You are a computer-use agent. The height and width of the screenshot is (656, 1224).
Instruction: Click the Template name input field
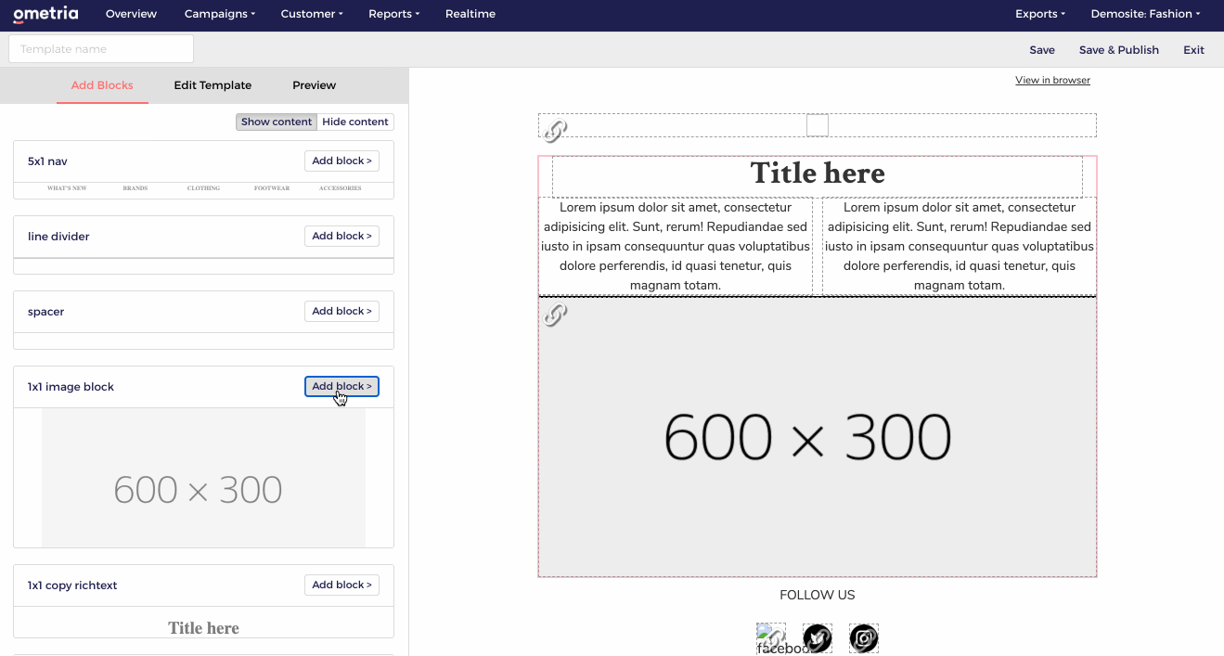(101, 49)
